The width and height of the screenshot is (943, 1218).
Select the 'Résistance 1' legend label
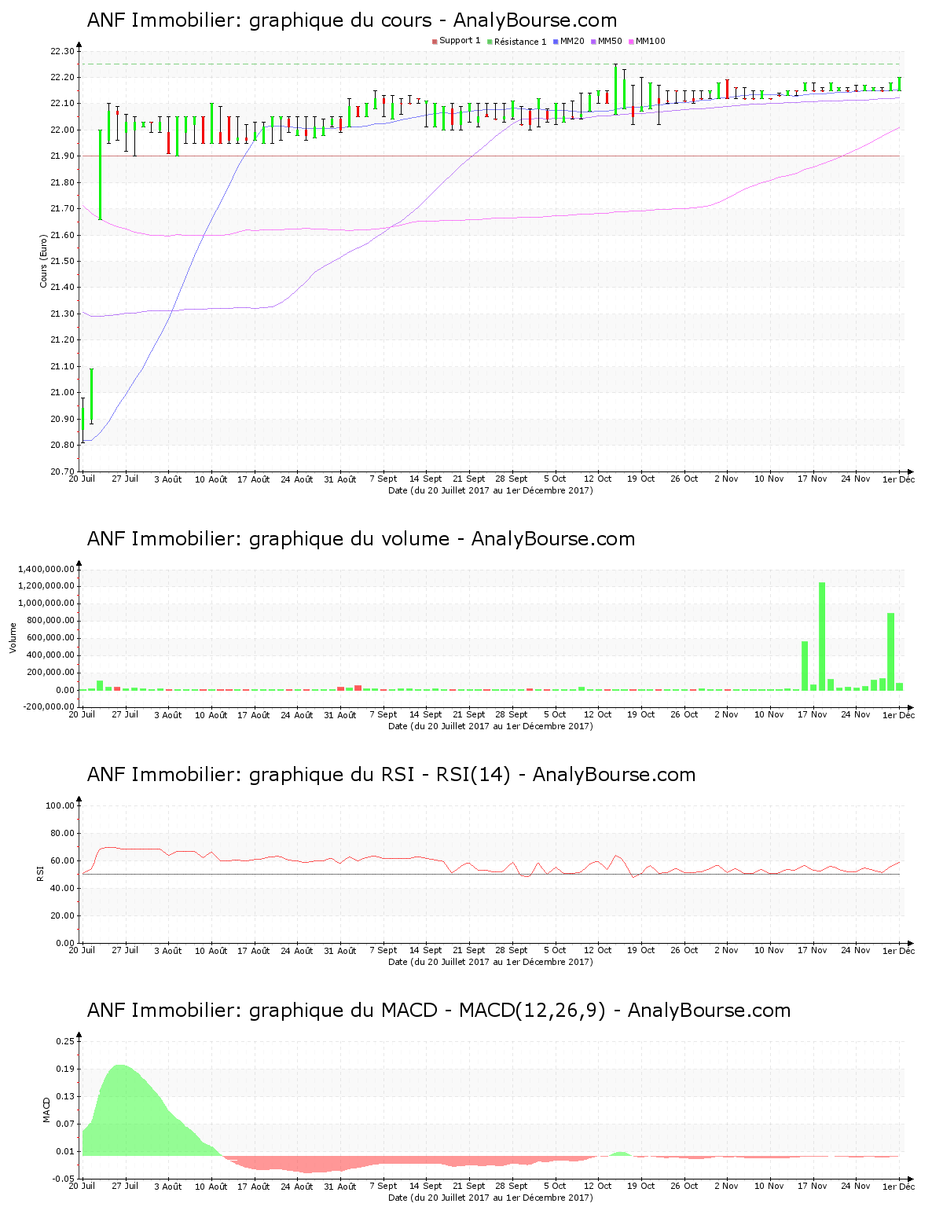click(520, 42)
